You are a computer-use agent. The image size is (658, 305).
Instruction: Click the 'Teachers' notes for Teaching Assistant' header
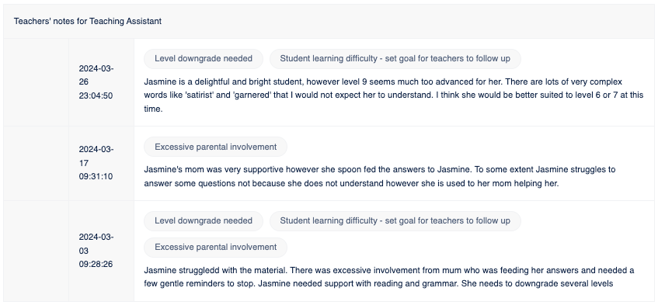pyautogui.click(x=88, y=21)
